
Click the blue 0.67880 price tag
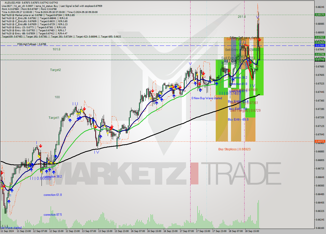320,46
